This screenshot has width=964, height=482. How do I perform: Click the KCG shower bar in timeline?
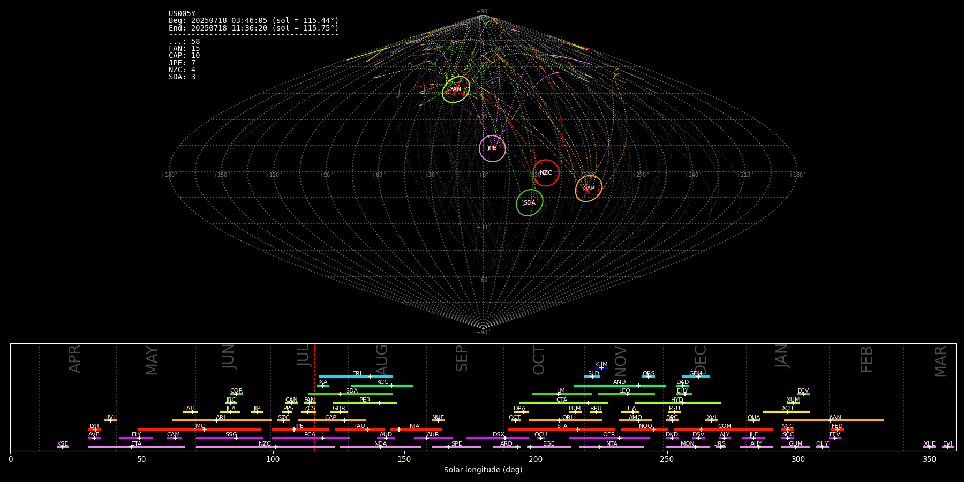[382, 385]
